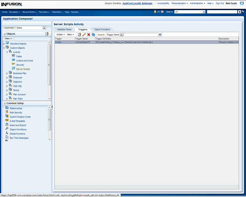Click the notification bell icon
This screenshot has width=246, height=197.
tap(155, 12)
